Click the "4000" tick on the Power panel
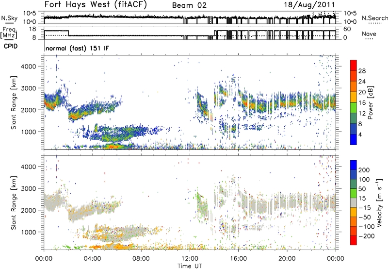This screenshot has height=269, width=388. coord(28,67)
